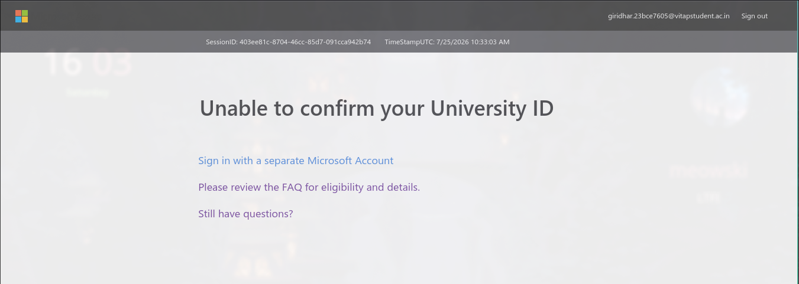
Task: Click the word FAQ in the purple link
Action: click(x=292, y=187)
